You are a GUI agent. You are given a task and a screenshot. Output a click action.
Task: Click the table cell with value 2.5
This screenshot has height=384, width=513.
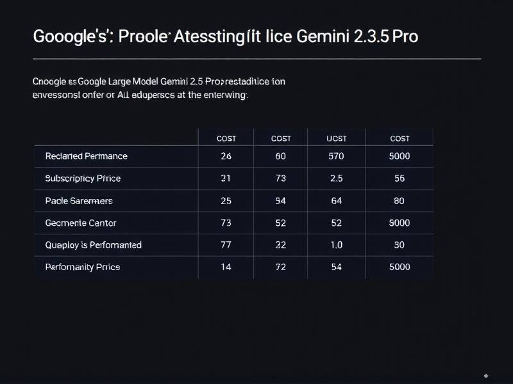[336, 179]
